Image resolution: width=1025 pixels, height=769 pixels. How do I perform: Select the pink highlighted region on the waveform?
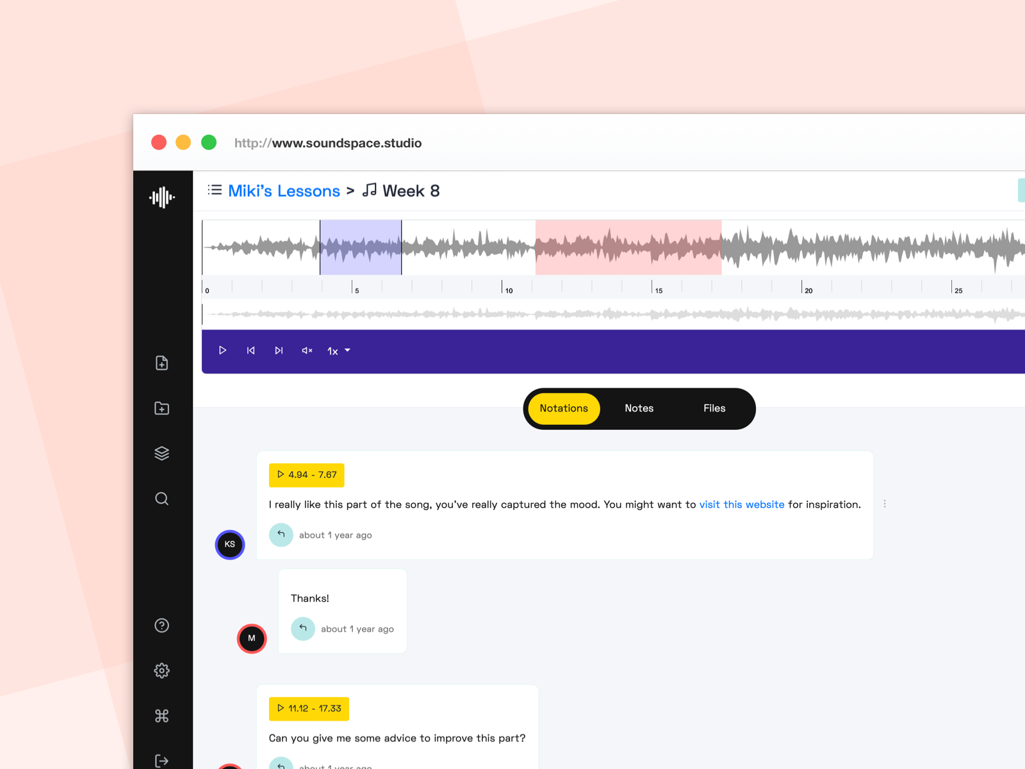click(628, 247)
